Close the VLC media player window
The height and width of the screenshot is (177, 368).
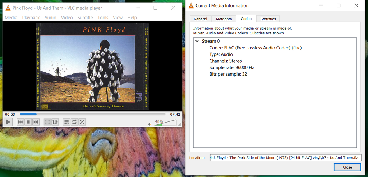pyautogui.click(x=173, y=8)
